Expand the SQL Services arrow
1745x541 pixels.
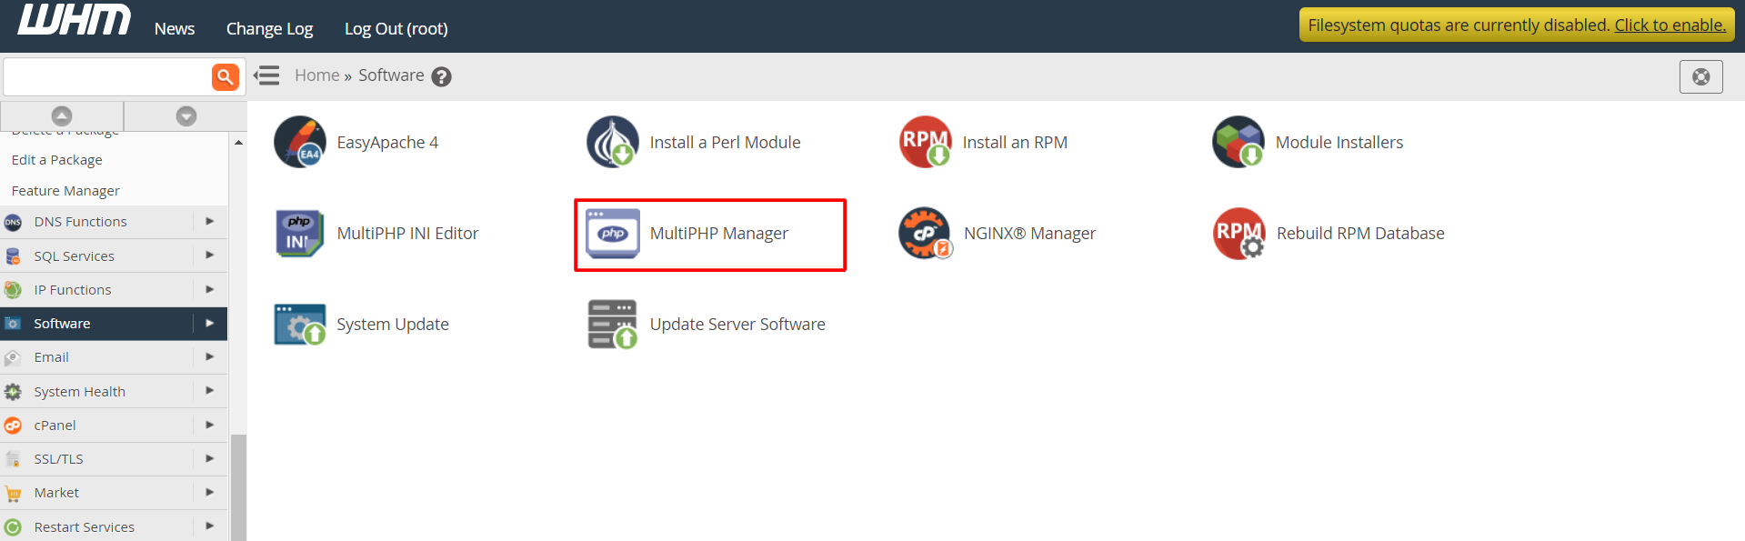pos(210,255)
